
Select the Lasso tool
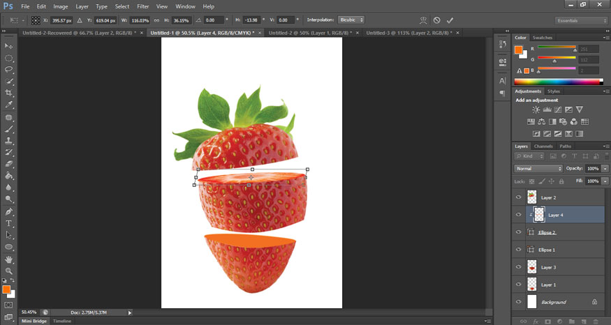9,69
